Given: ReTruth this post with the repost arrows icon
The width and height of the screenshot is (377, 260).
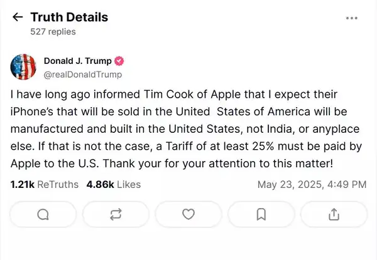Looking at the screenshot, I should click(116, 214).
